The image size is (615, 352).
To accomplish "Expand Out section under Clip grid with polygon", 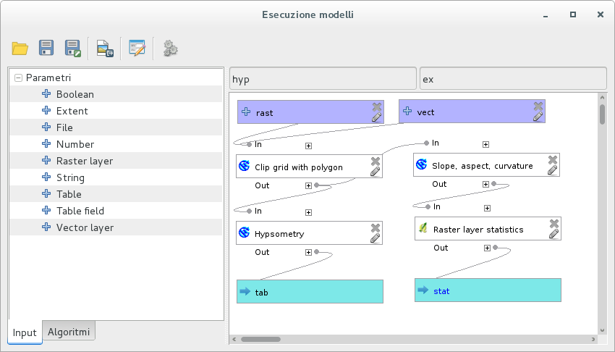I will (x=309, y=185).
